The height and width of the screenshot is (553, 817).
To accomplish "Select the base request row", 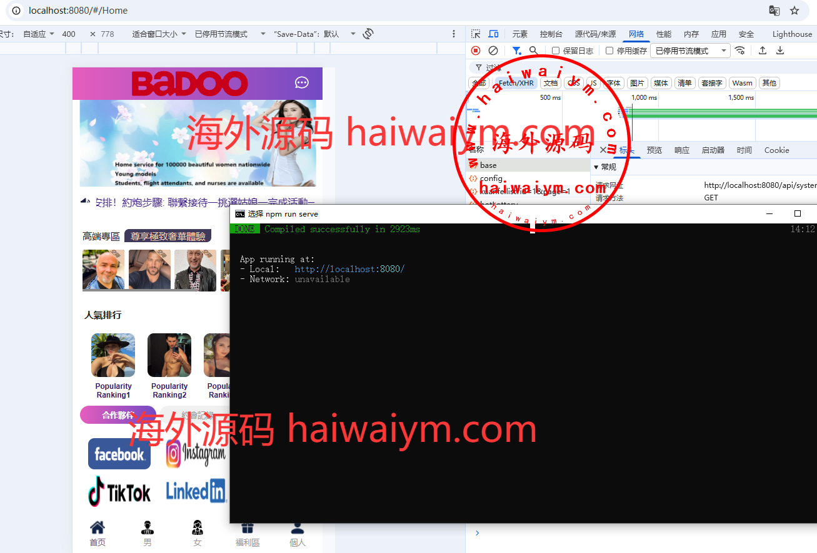I will [529, 165].
